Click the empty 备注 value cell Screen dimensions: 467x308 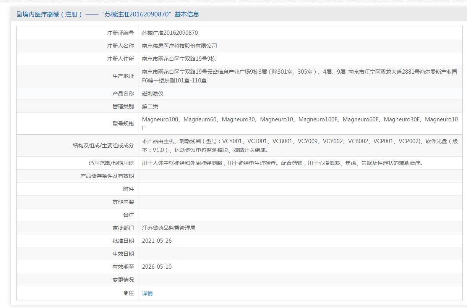point(299,215)
